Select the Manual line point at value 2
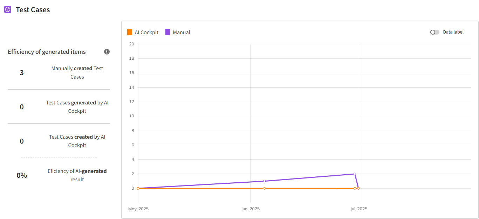Image resolution: width=479 pixels, height=219 pixels. coord(355,174)
